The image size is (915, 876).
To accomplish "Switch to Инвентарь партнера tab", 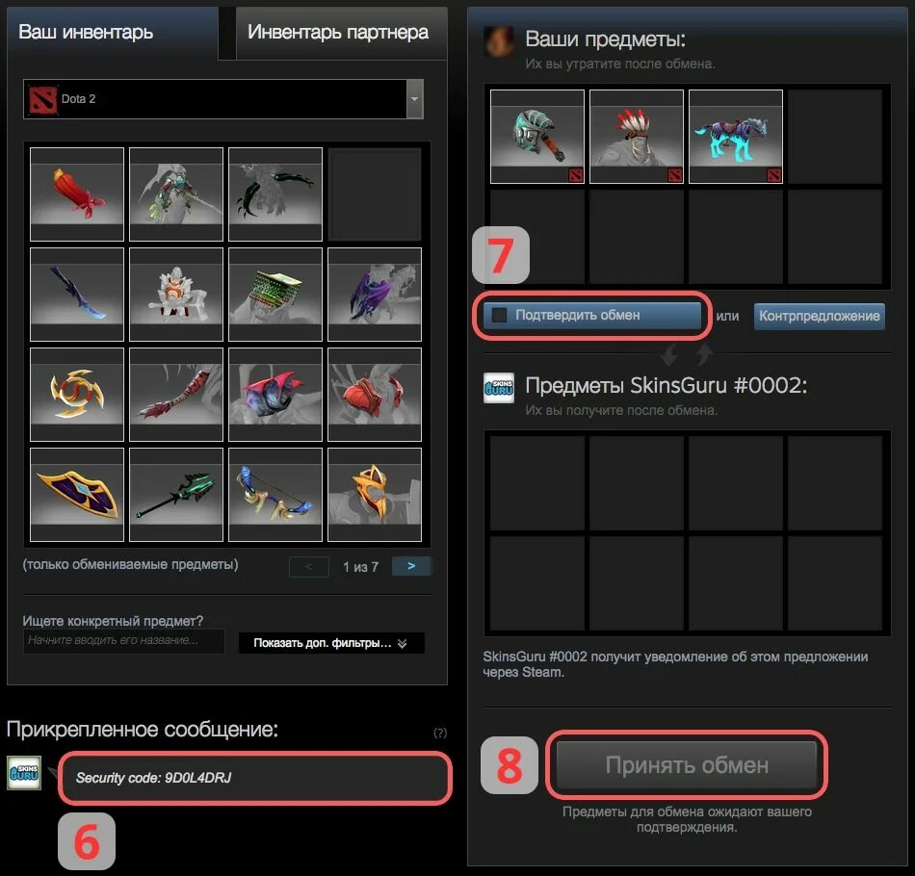I will coord(341,33).
